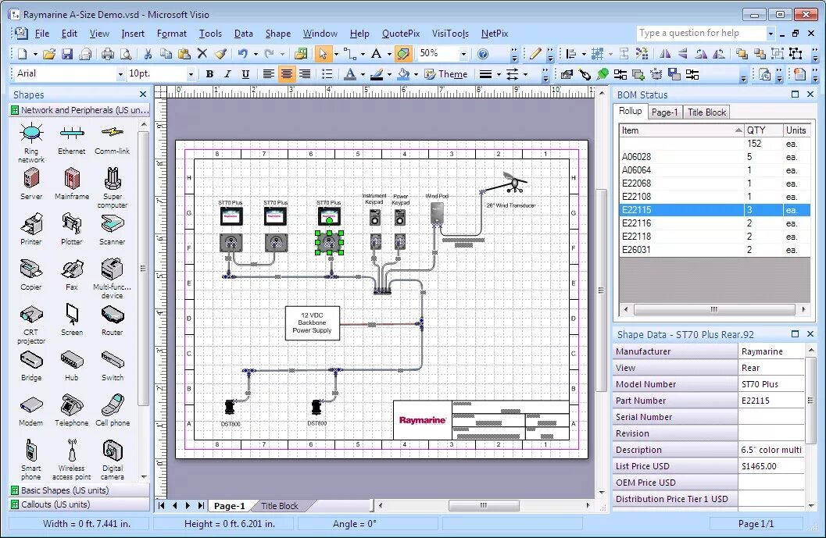Viewport: 826px width, 538px height.
Task: Select the Wireless access point shape
Action: pos(72,460)
